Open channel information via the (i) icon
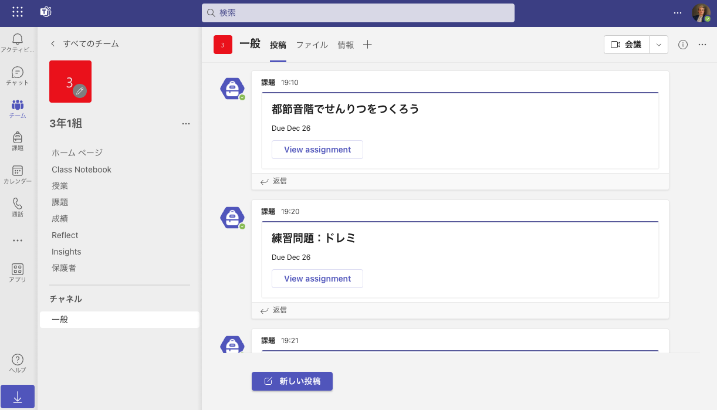 [x=682, y=44]
